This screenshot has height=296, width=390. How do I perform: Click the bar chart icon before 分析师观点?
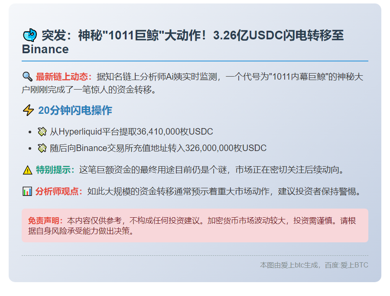coord(27,191)
